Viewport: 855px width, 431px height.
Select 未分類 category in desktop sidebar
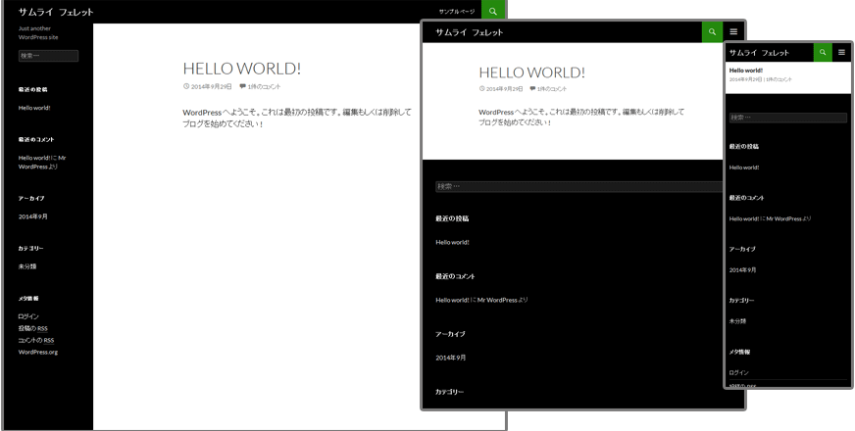(27, 266)
